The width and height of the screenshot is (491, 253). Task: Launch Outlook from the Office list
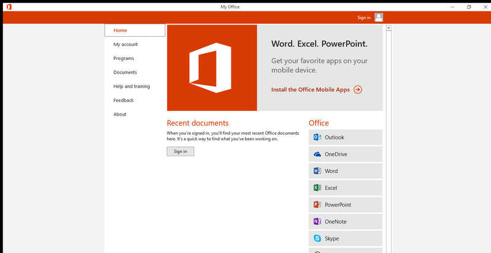tap(346, 137)
